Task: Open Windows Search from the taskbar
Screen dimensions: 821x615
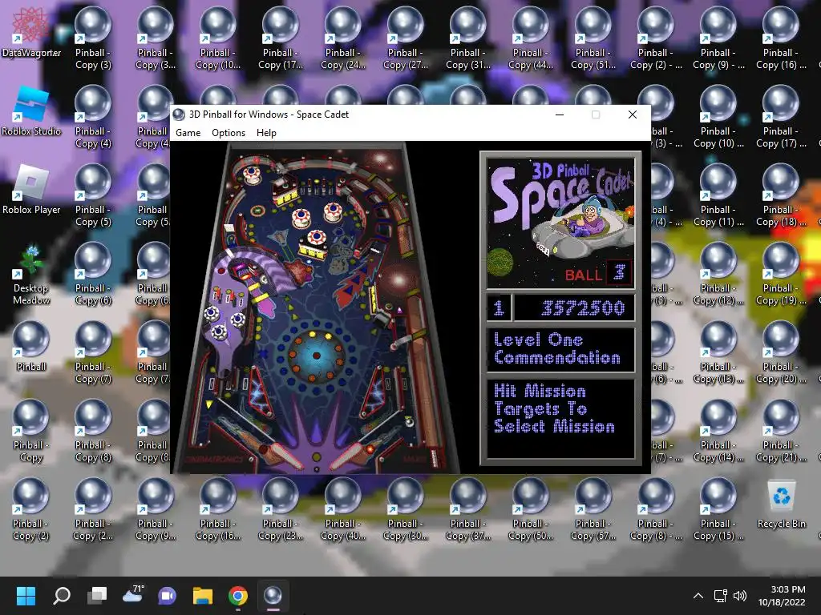Action: [61, 596]
